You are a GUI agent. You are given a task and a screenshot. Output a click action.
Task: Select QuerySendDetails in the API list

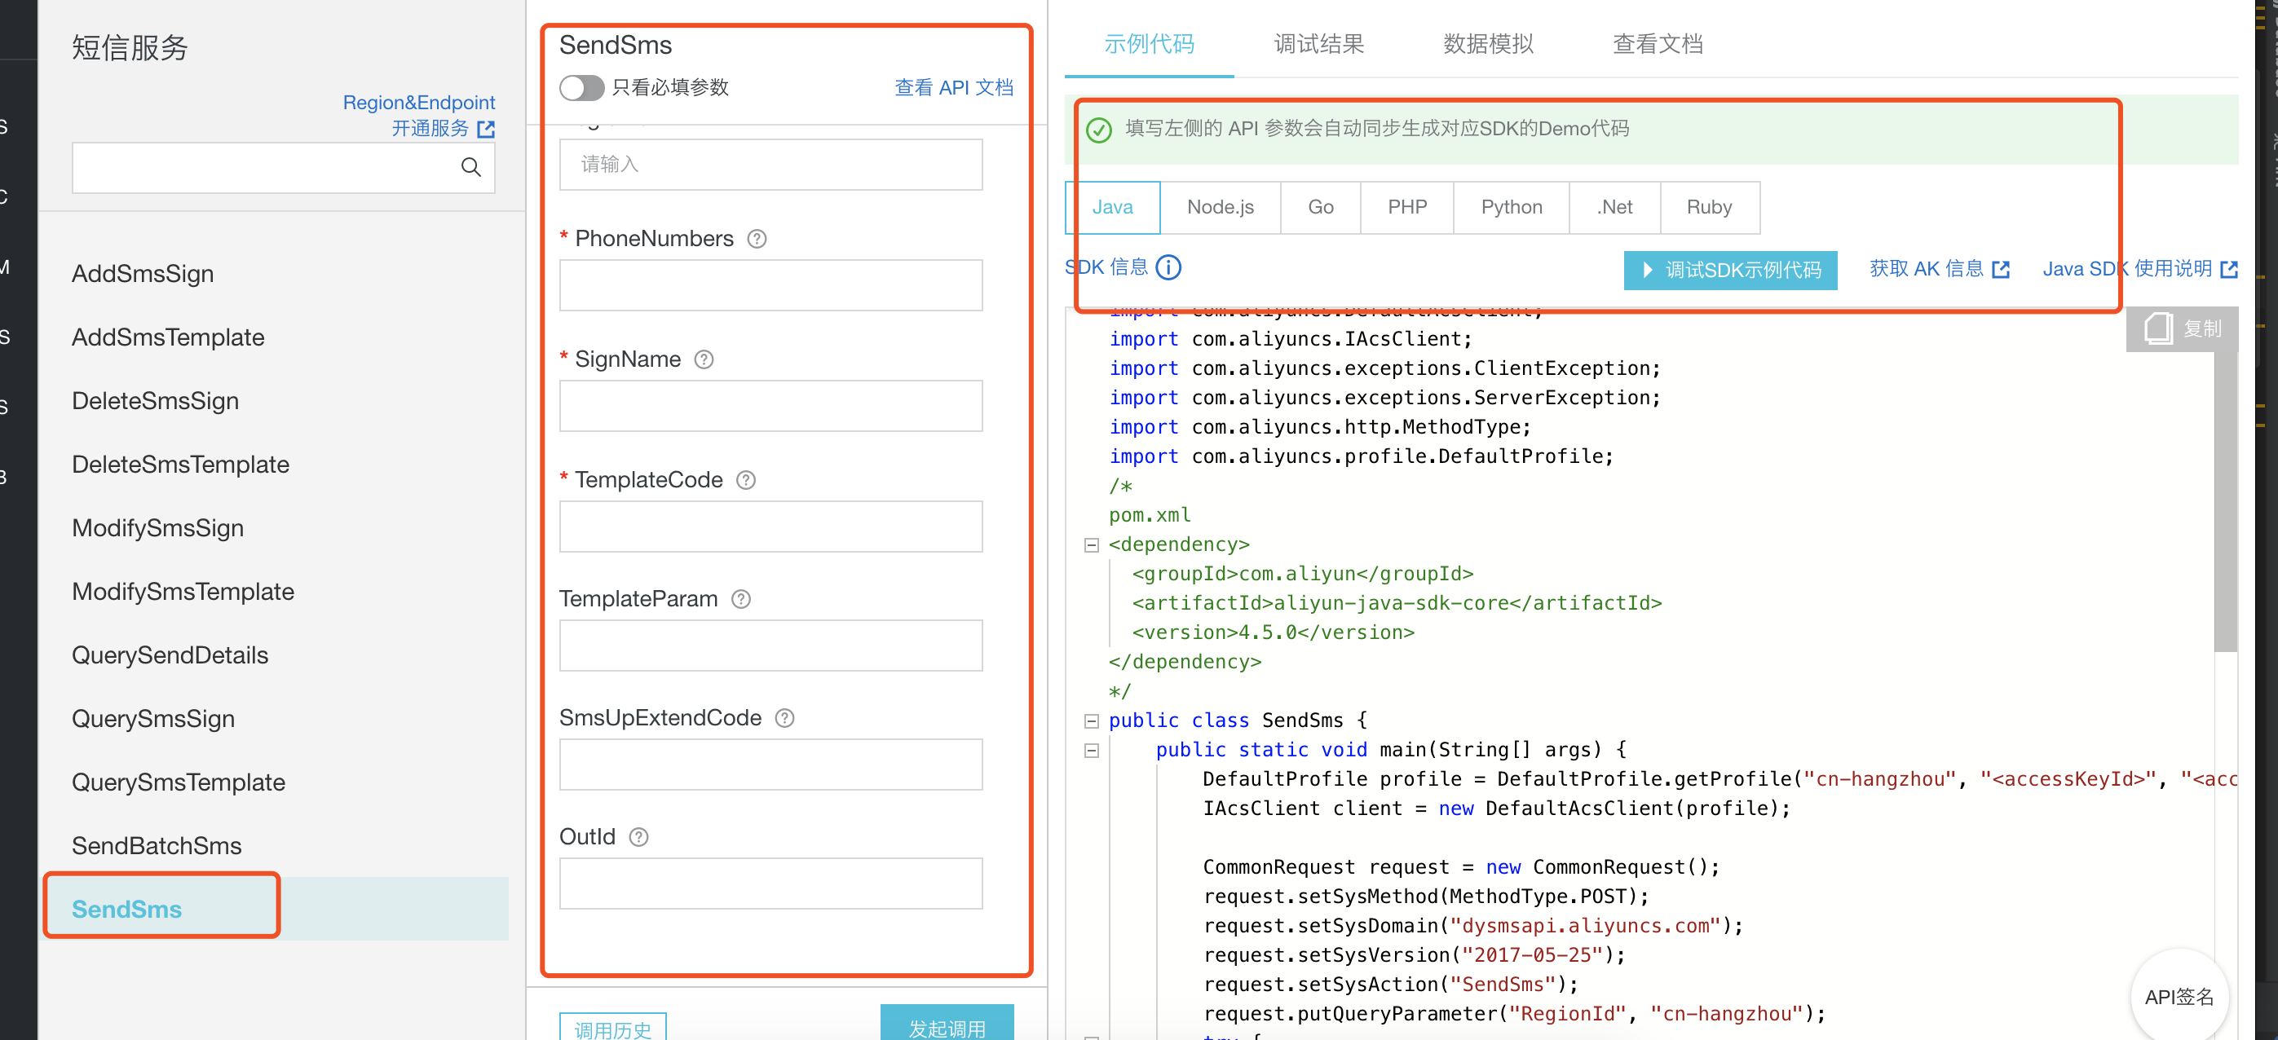pos(170,654)
